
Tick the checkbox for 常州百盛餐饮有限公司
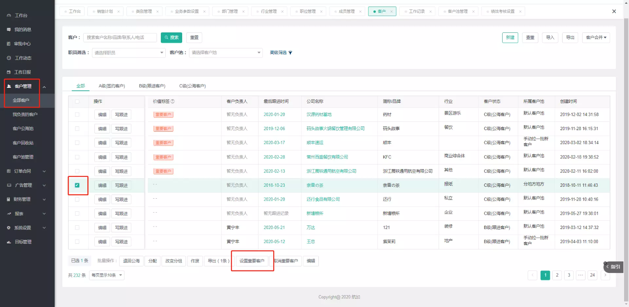point(77,157)
